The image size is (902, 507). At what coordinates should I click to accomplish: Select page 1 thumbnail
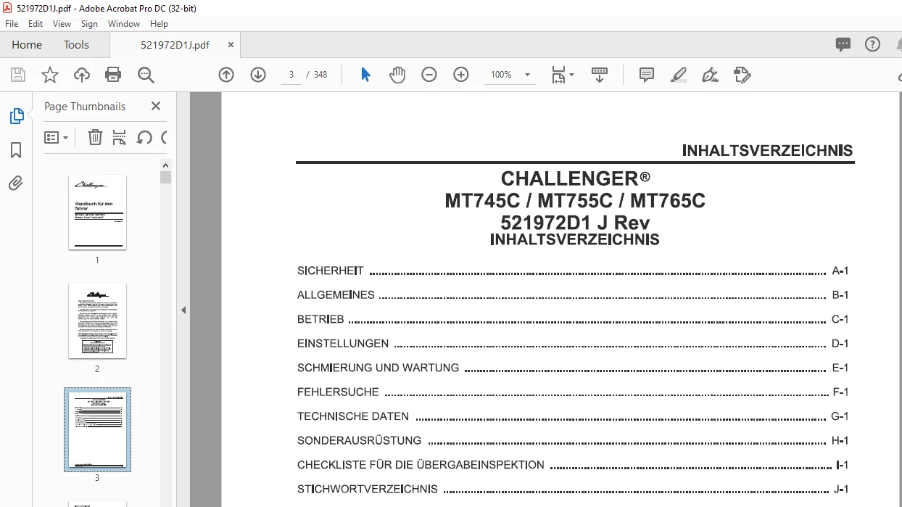point(97,212)
